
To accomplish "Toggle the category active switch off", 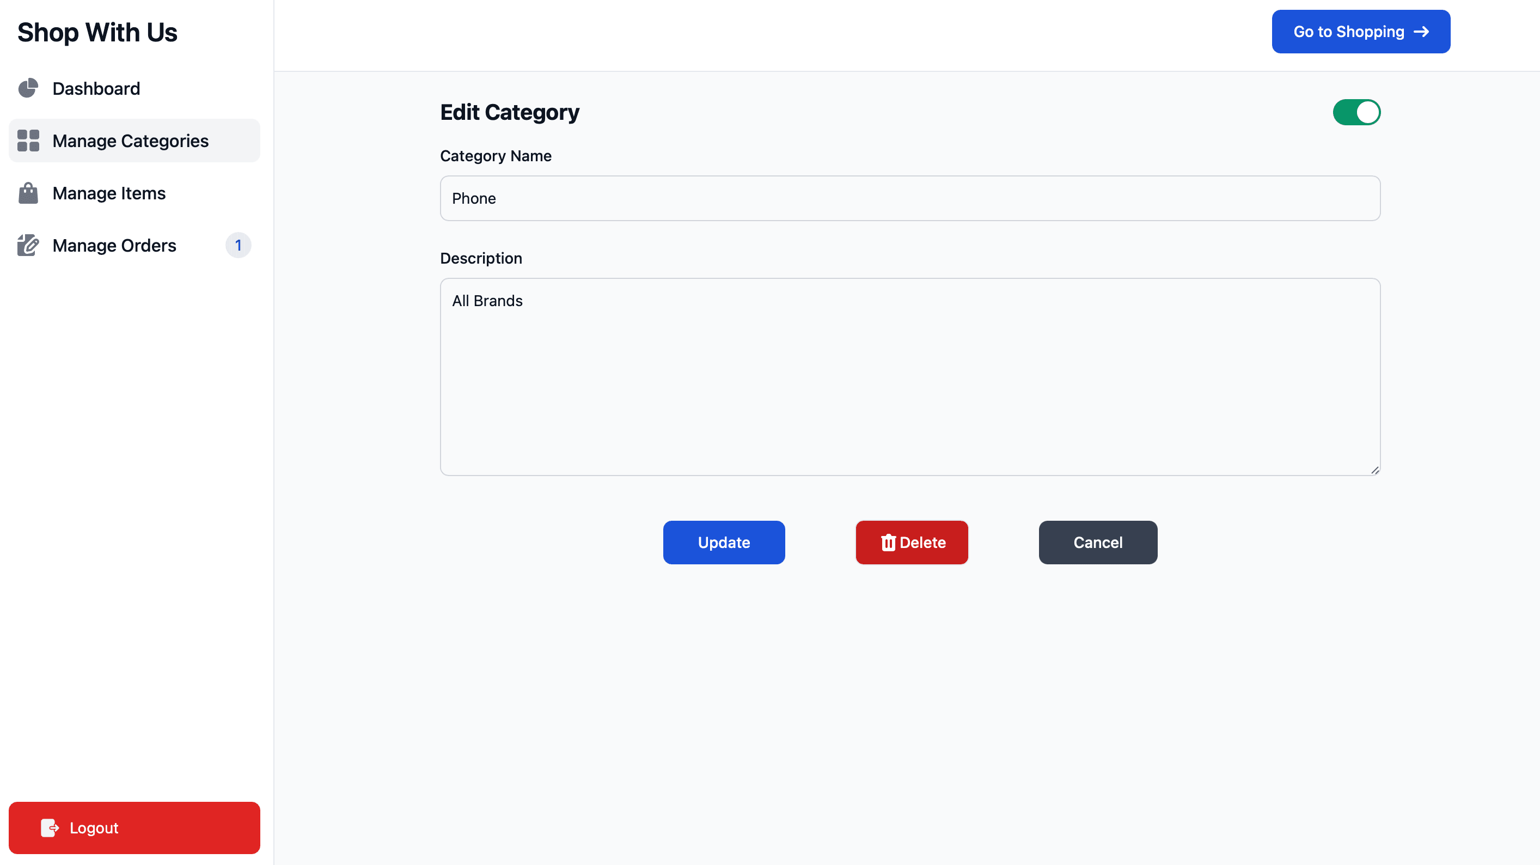I will click(x=1356, y=112).
